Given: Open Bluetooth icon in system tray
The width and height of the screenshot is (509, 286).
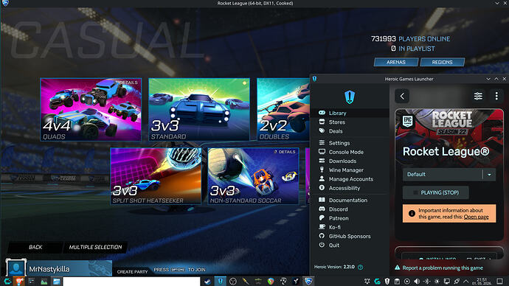Looking at the screenshot, I should point(427,281).
